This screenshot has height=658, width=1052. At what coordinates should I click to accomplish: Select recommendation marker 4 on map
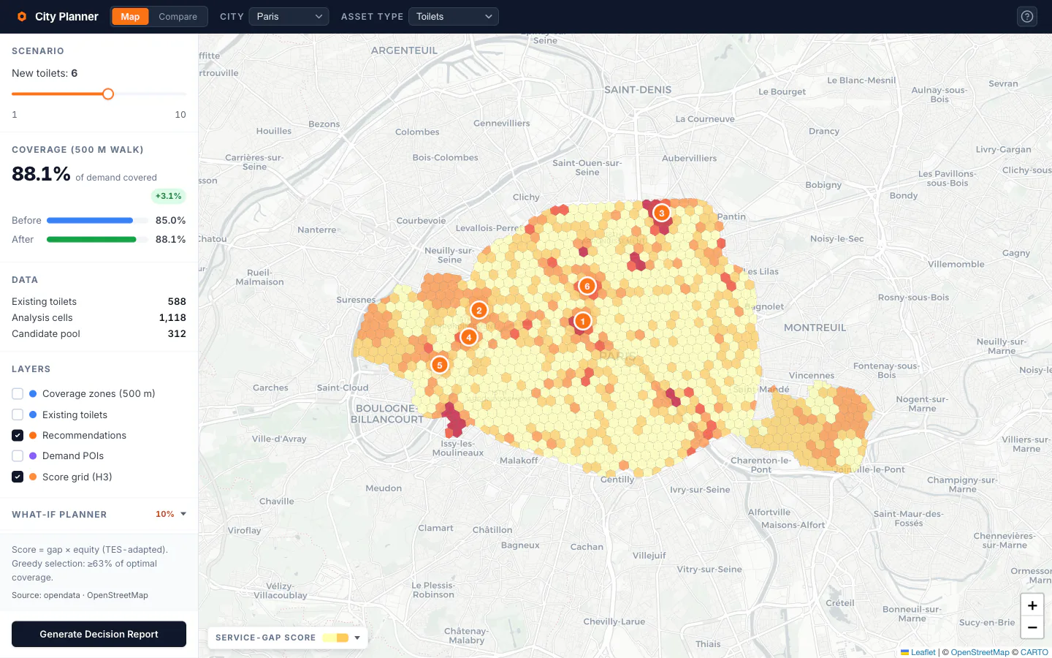click(469, 337)
